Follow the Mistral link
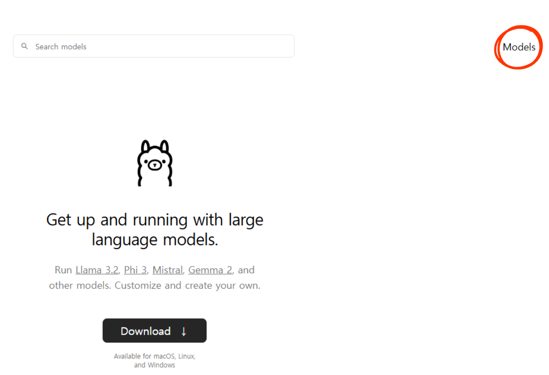The height and width of the screenshot is (375, 549). 168,270
